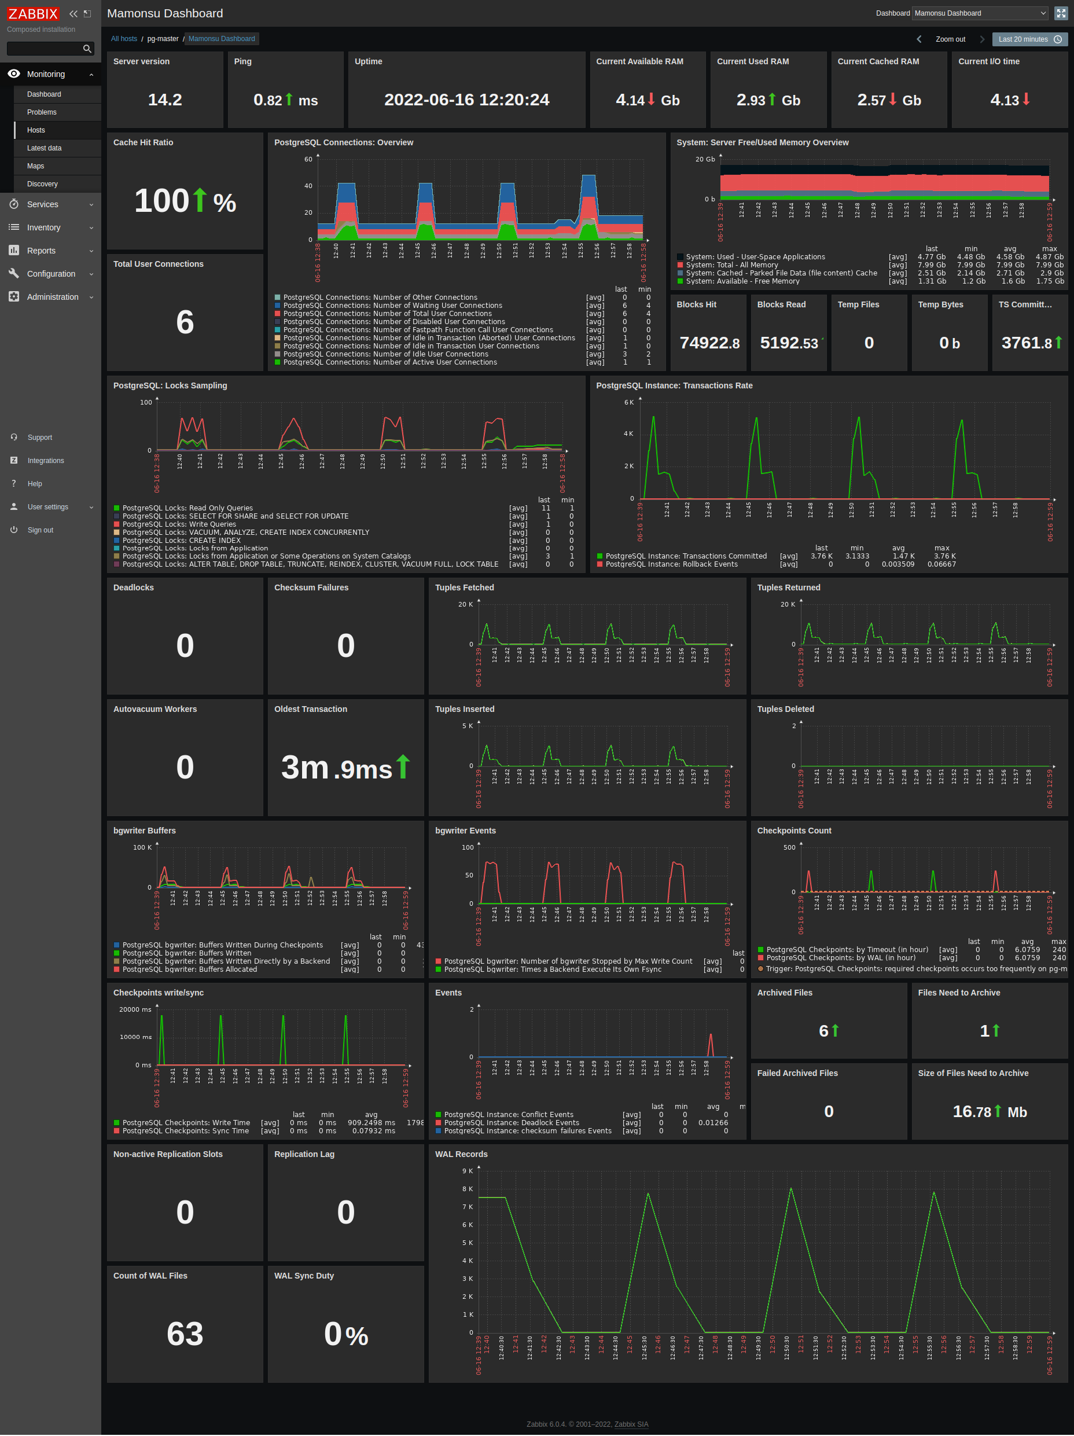The height and width of the screenshot is (1436, 1074).
Task: Expand the Reports menu
Action: pyautogui.click(x=91, y=251)
